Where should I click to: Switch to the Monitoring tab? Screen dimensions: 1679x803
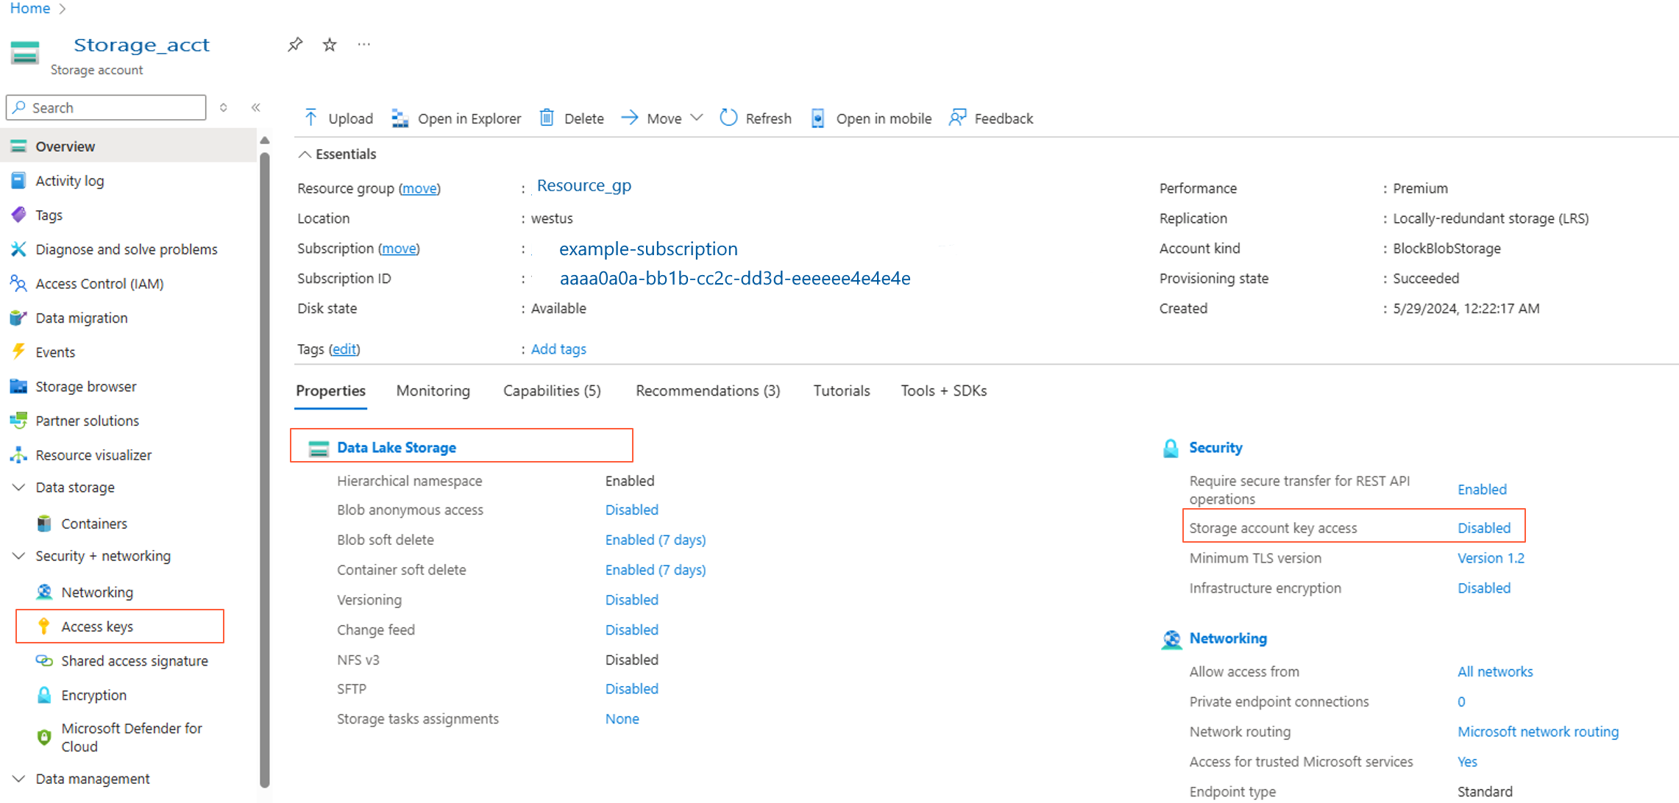[x=433, y=390]
